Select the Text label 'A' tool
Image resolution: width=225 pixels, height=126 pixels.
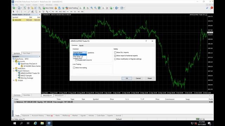click(x=40, y=12)
